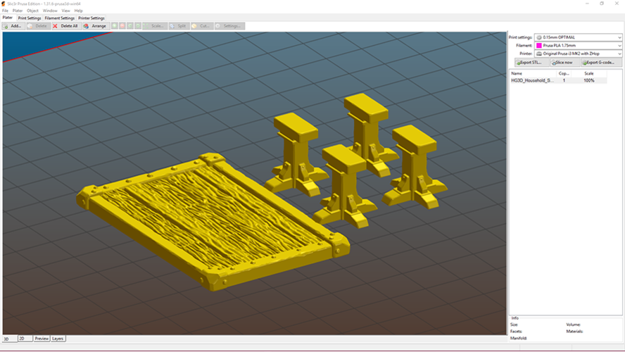Open the Object menu
The width and height of the screenshot is (625, 352).
pos(32,11)
